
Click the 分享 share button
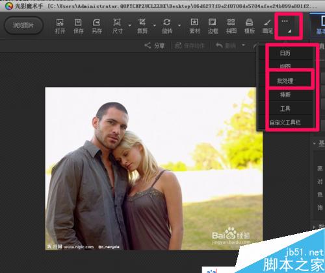click(155, 45)
